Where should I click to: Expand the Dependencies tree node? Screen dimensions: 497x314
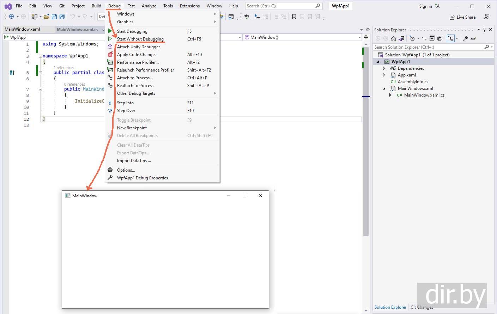384,68
